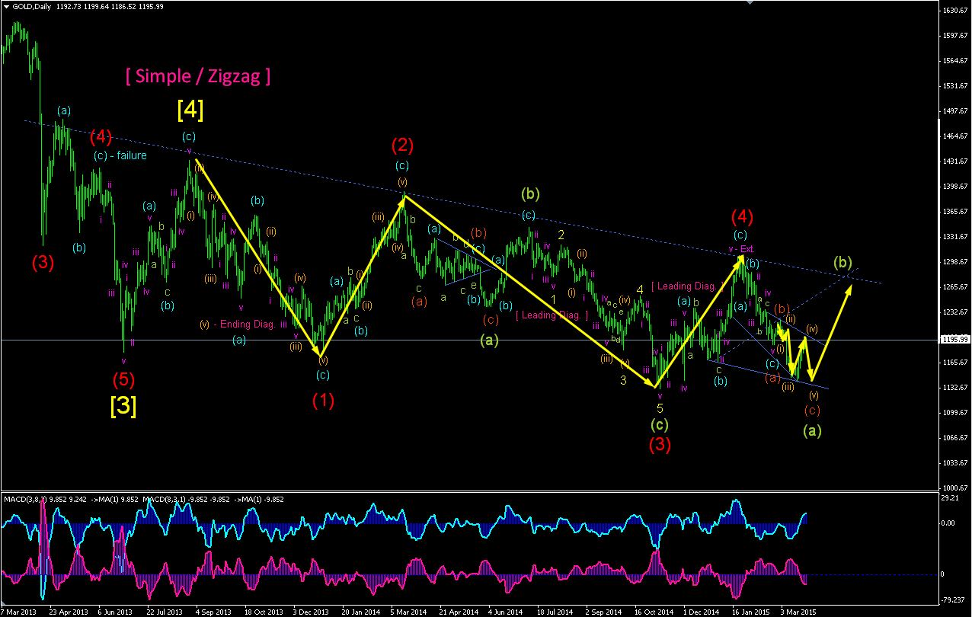972x617 pixels.
Task: Select the red (1) wave label
Action: click(x=322, y=398)
